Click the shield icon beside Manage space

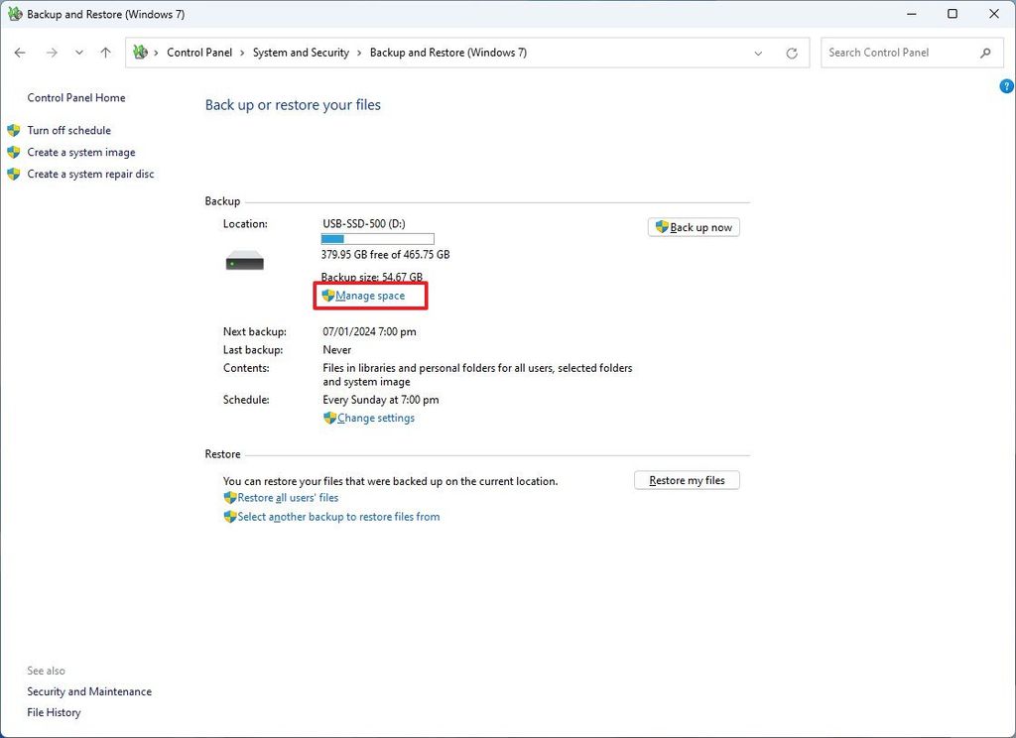click(x=328, y=295)
